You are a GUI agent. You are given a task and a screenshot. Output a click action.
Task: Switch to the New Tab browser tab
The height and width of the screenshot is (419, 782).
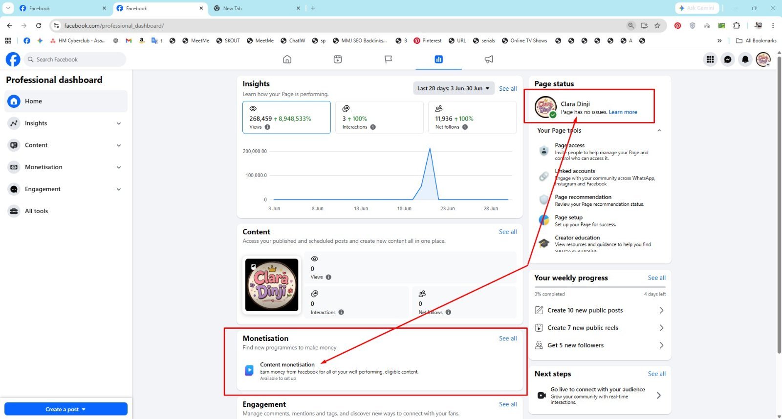tap(256, 8)
